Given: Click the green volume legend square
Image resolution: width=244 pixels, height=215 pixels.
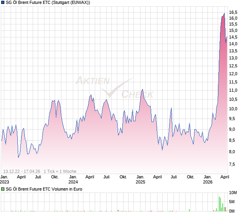Looking at the screenshot, I should 3,189.
